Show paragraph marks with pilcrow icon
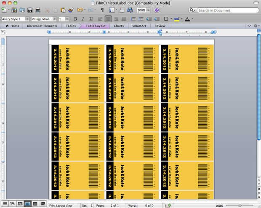Image resolution: width=261 pixels, height=208 pixels. [102, 10]
